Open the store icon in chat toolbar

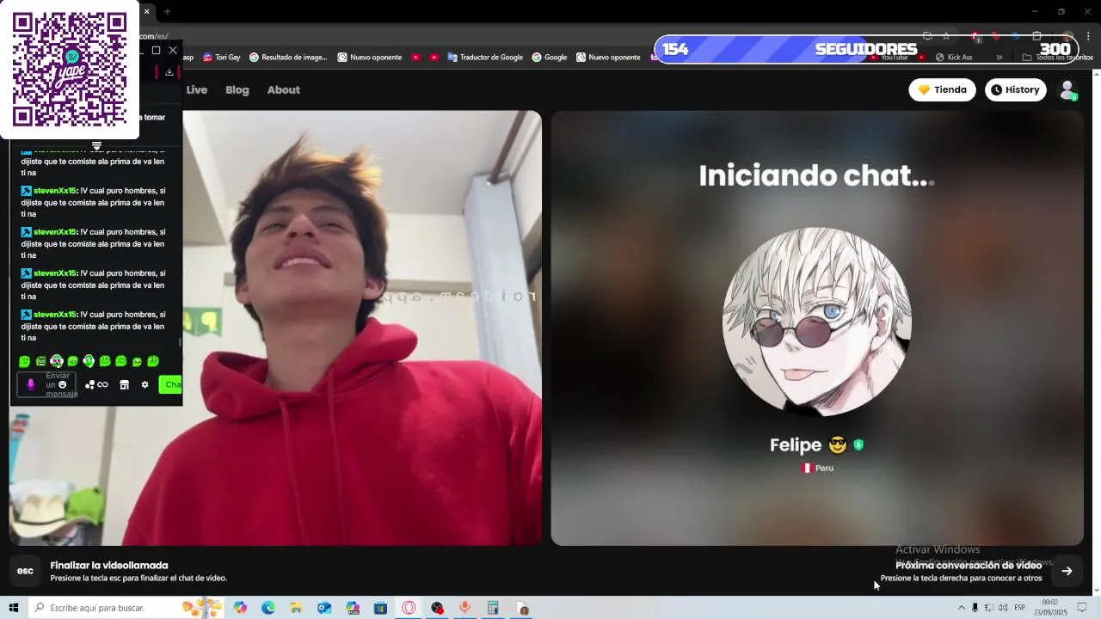tap(124, 384)
